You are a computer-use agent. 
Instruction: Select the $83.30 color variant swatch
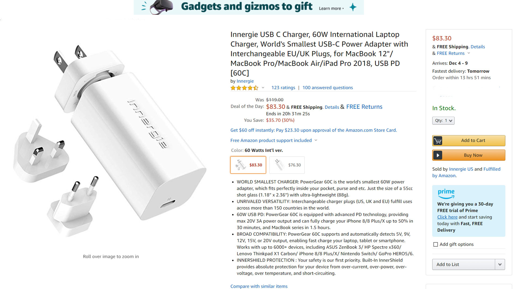(x=248, y=165)
